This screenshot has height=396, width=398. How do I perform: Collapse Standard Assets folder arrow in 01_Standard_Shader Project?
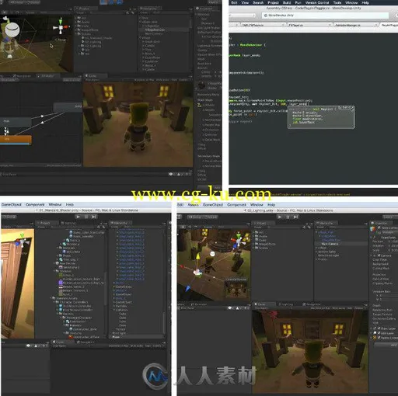tap(51, 298)
